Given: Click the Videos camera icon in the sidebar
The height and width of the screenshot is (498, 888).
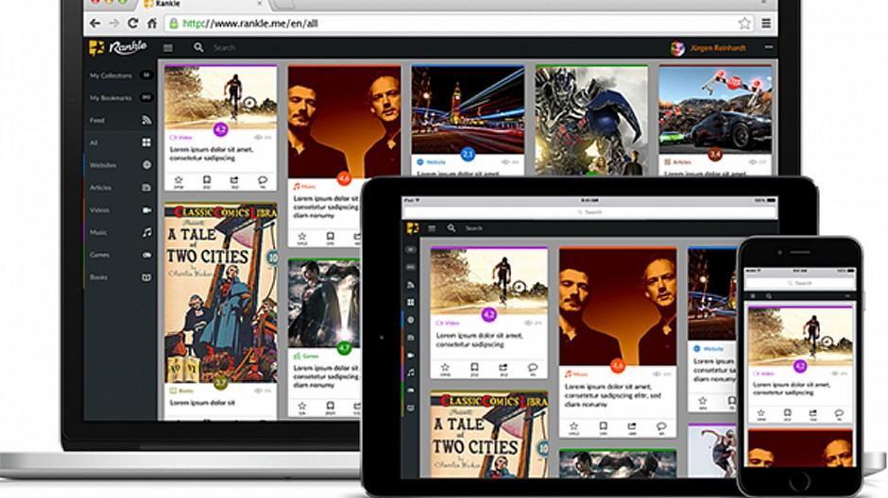Looking at the screenshot, I should click(x=146, y=209).
